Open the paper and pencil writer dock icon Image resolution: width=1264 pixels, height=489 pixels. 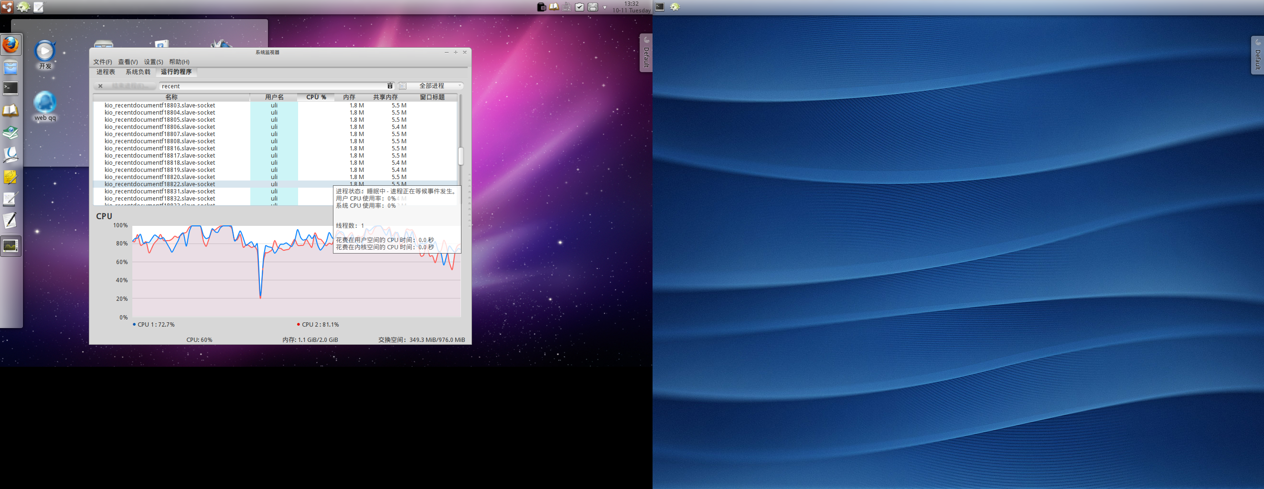coord(11,221)
